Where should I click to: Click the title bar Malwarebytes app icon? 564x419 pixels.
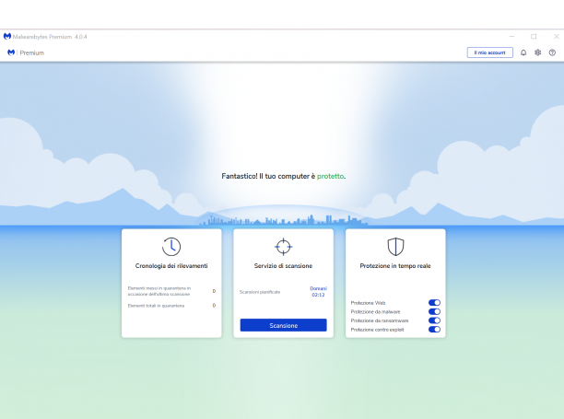pyautogui.click(x=6, y=36)
